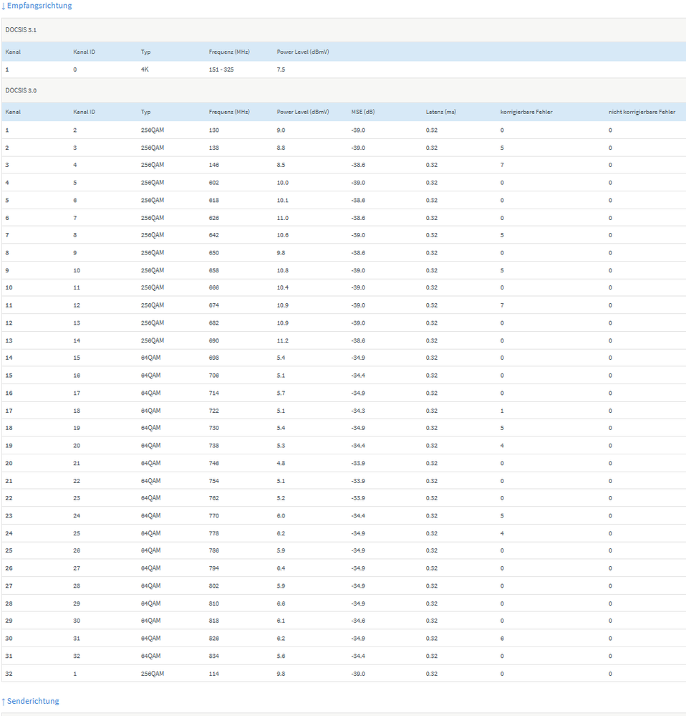686x716 pixels.
Task: Select power level 6.6 cell
Action: click(x=281, y=603)
